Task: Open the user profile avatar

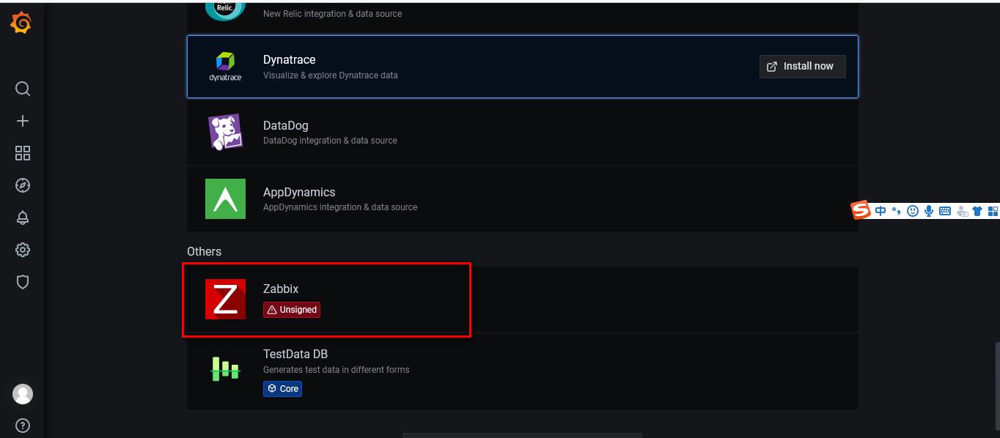Action: [23, 394]
